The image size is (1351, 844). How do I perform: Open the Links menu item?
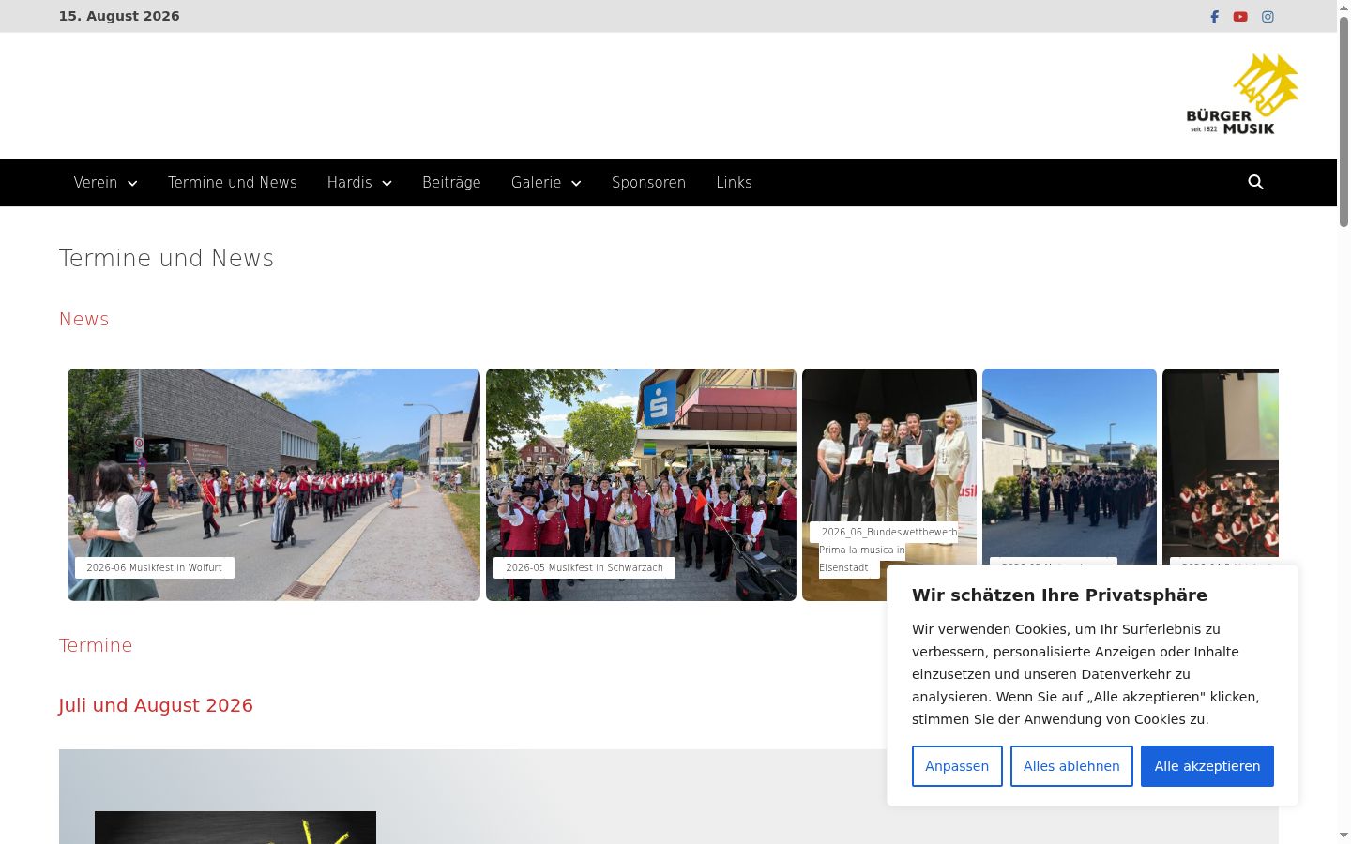pyautogui.click(x=734, y=182)
